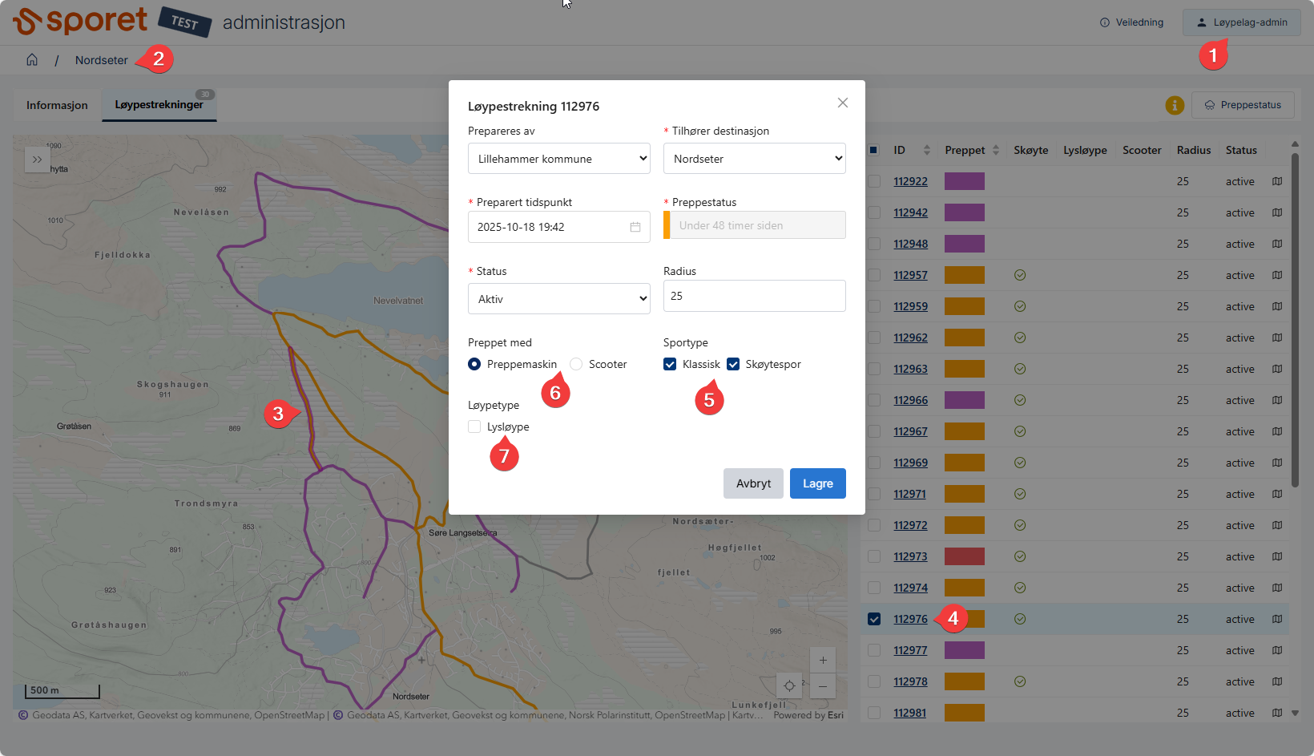Screen dimensions: 1314x756
Task: Expand the Status dropdown
Action: 559,299
